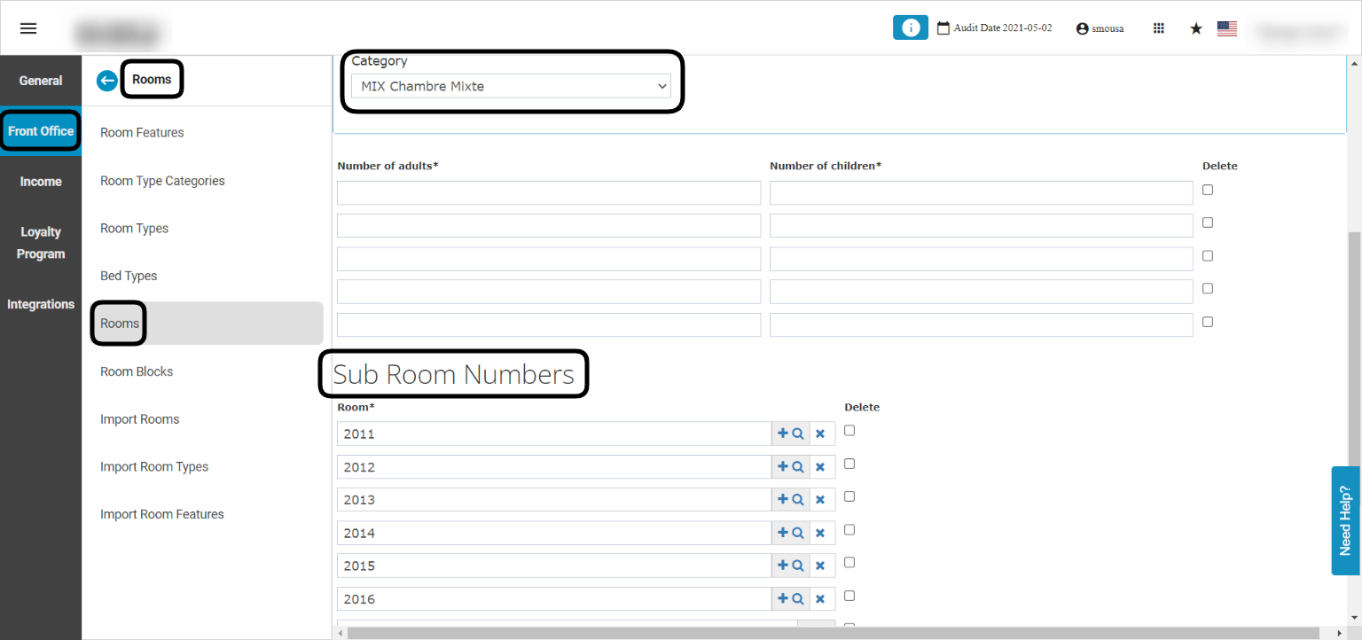Tick the Delete checkbox for room 2012
The height and width of the screenshot is (640, 1362).
pos(849,464)
